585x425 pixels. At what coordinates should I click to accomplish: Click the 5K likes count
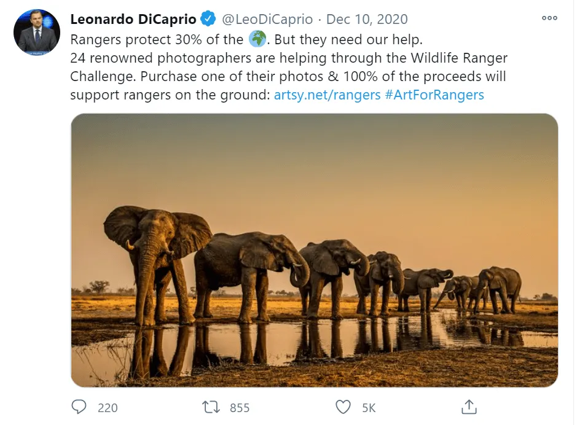[x=368, y=407]
